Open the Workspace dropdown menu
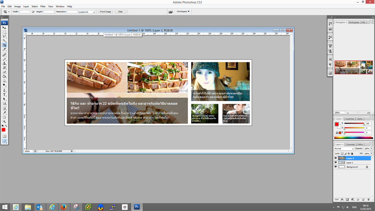Image resolution: width=375 pixels, height=211 pixels. [x=183, y=11]
